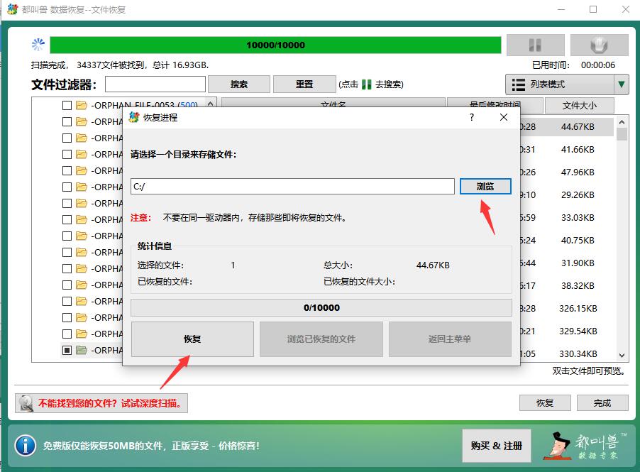Click the green folder icon of checked row
The height and width of the screenshot is (472, 640).
point(82,350)
